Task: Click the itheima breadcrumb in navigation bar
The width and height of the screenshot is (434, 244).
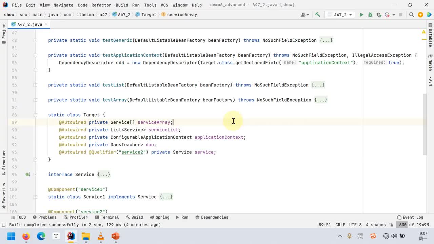Action: click(85, 15)
